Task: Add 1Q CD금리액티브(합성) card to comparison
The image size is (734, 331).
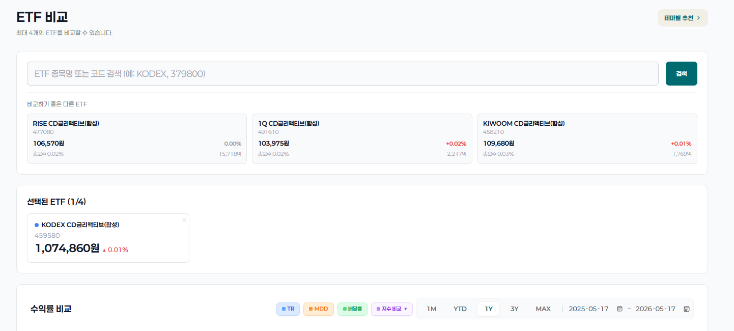Action: 362,139
